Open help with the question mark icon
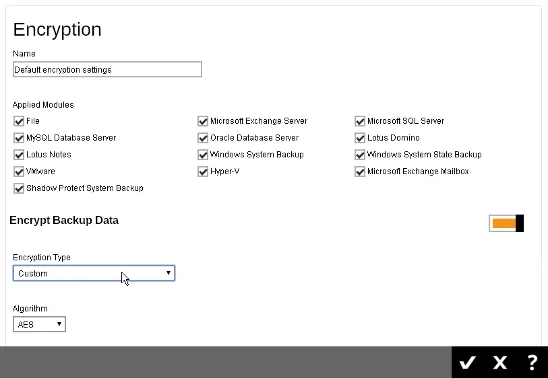 (x=532, y=363)
